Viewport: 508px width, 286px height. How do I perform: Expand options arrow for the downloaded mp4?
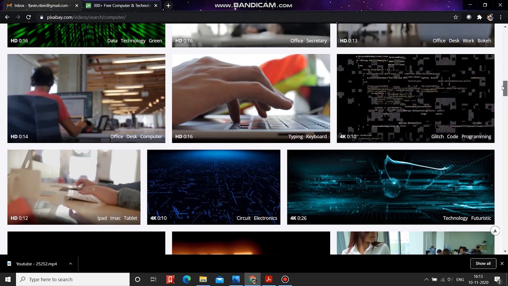pyautogui.click(x=70, y=264)
